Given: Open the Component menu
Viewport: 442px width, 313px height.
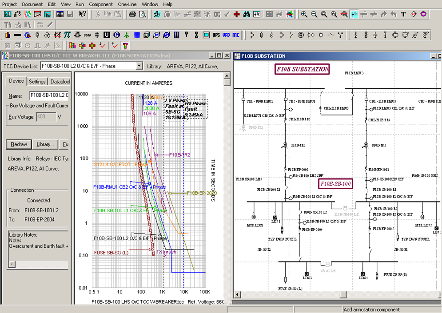Looking at the screenshot, I should coord(100,4).
